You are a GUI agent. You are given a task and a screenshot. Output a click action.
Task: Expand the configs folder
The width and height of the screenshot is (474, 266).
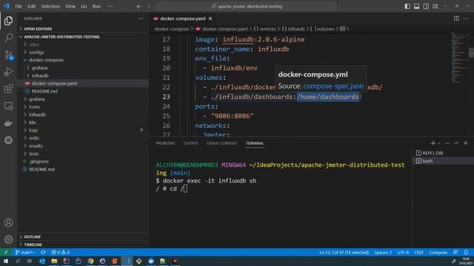[x=83, y=52]
